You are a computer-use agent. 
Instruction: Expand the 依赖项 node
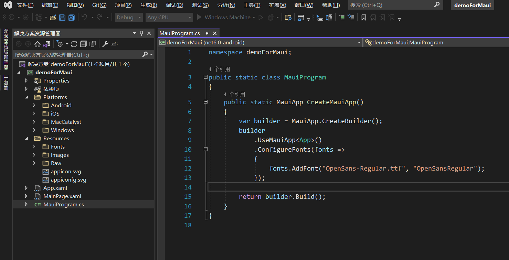26,89
